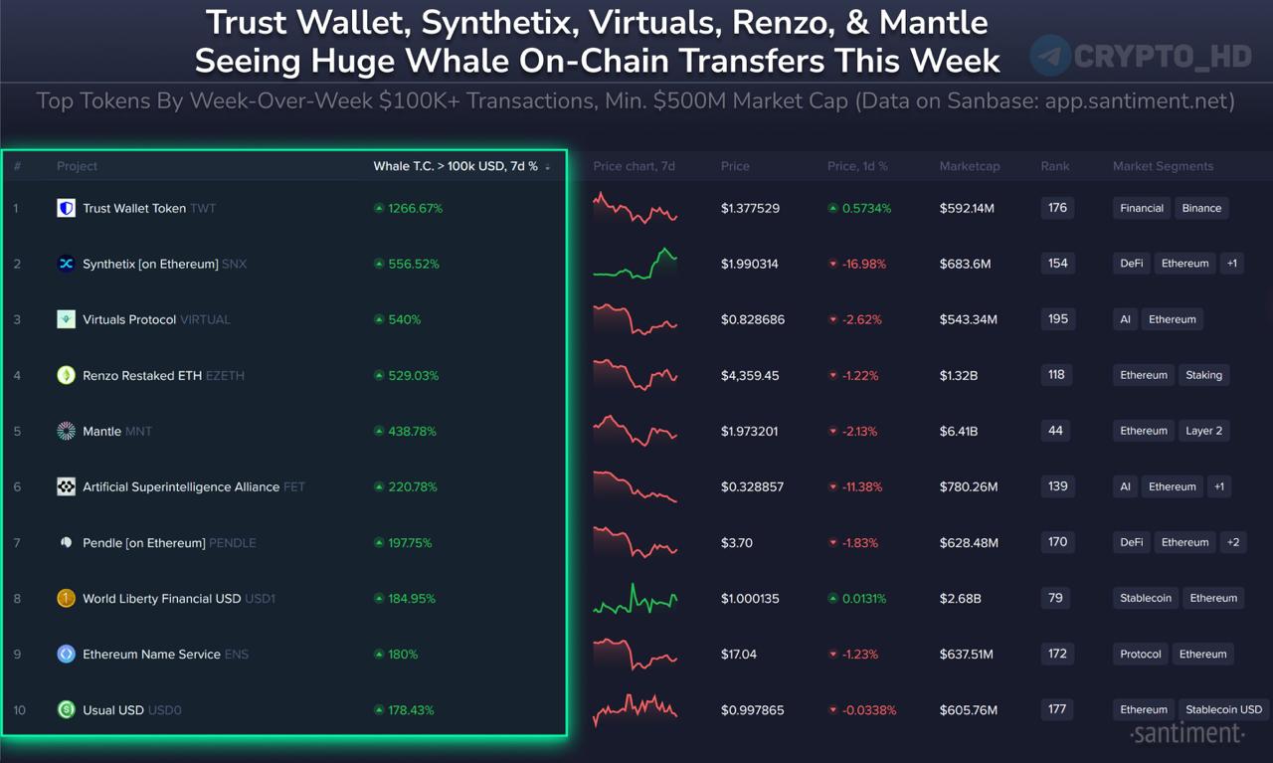Screen dimensions: 1273x763
Task: Select the Financial segment tag for TWT
Action: [x=1142, y=208]
